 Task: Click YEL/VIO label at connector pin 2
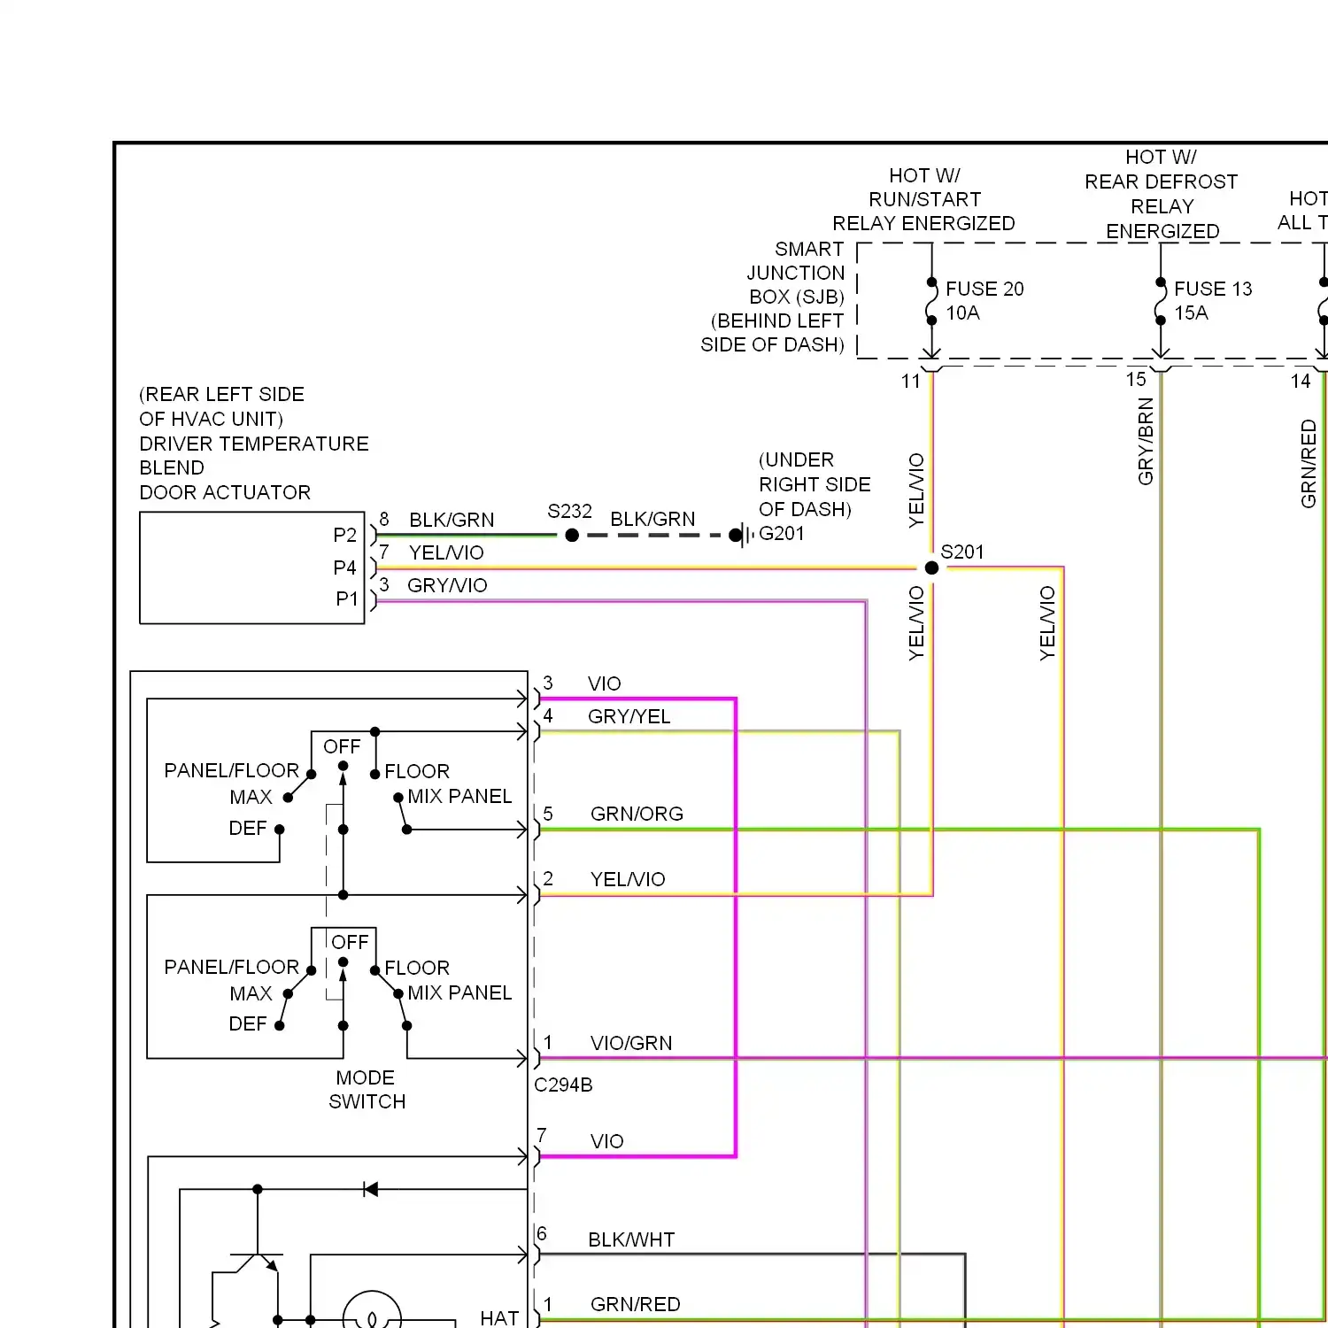click(628, 879)
